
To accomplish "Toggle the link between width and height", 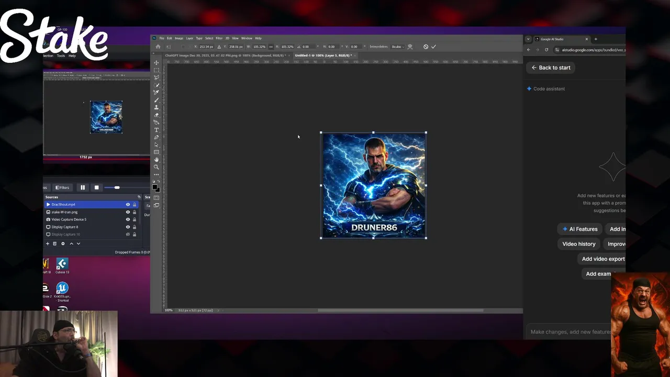I will click(271, 47).
